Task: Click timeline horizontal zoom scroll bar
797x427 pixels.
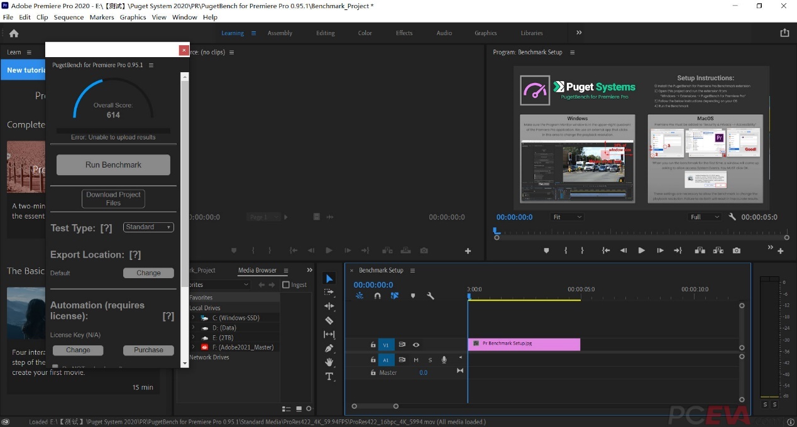Action: click(x=375, y=406)
